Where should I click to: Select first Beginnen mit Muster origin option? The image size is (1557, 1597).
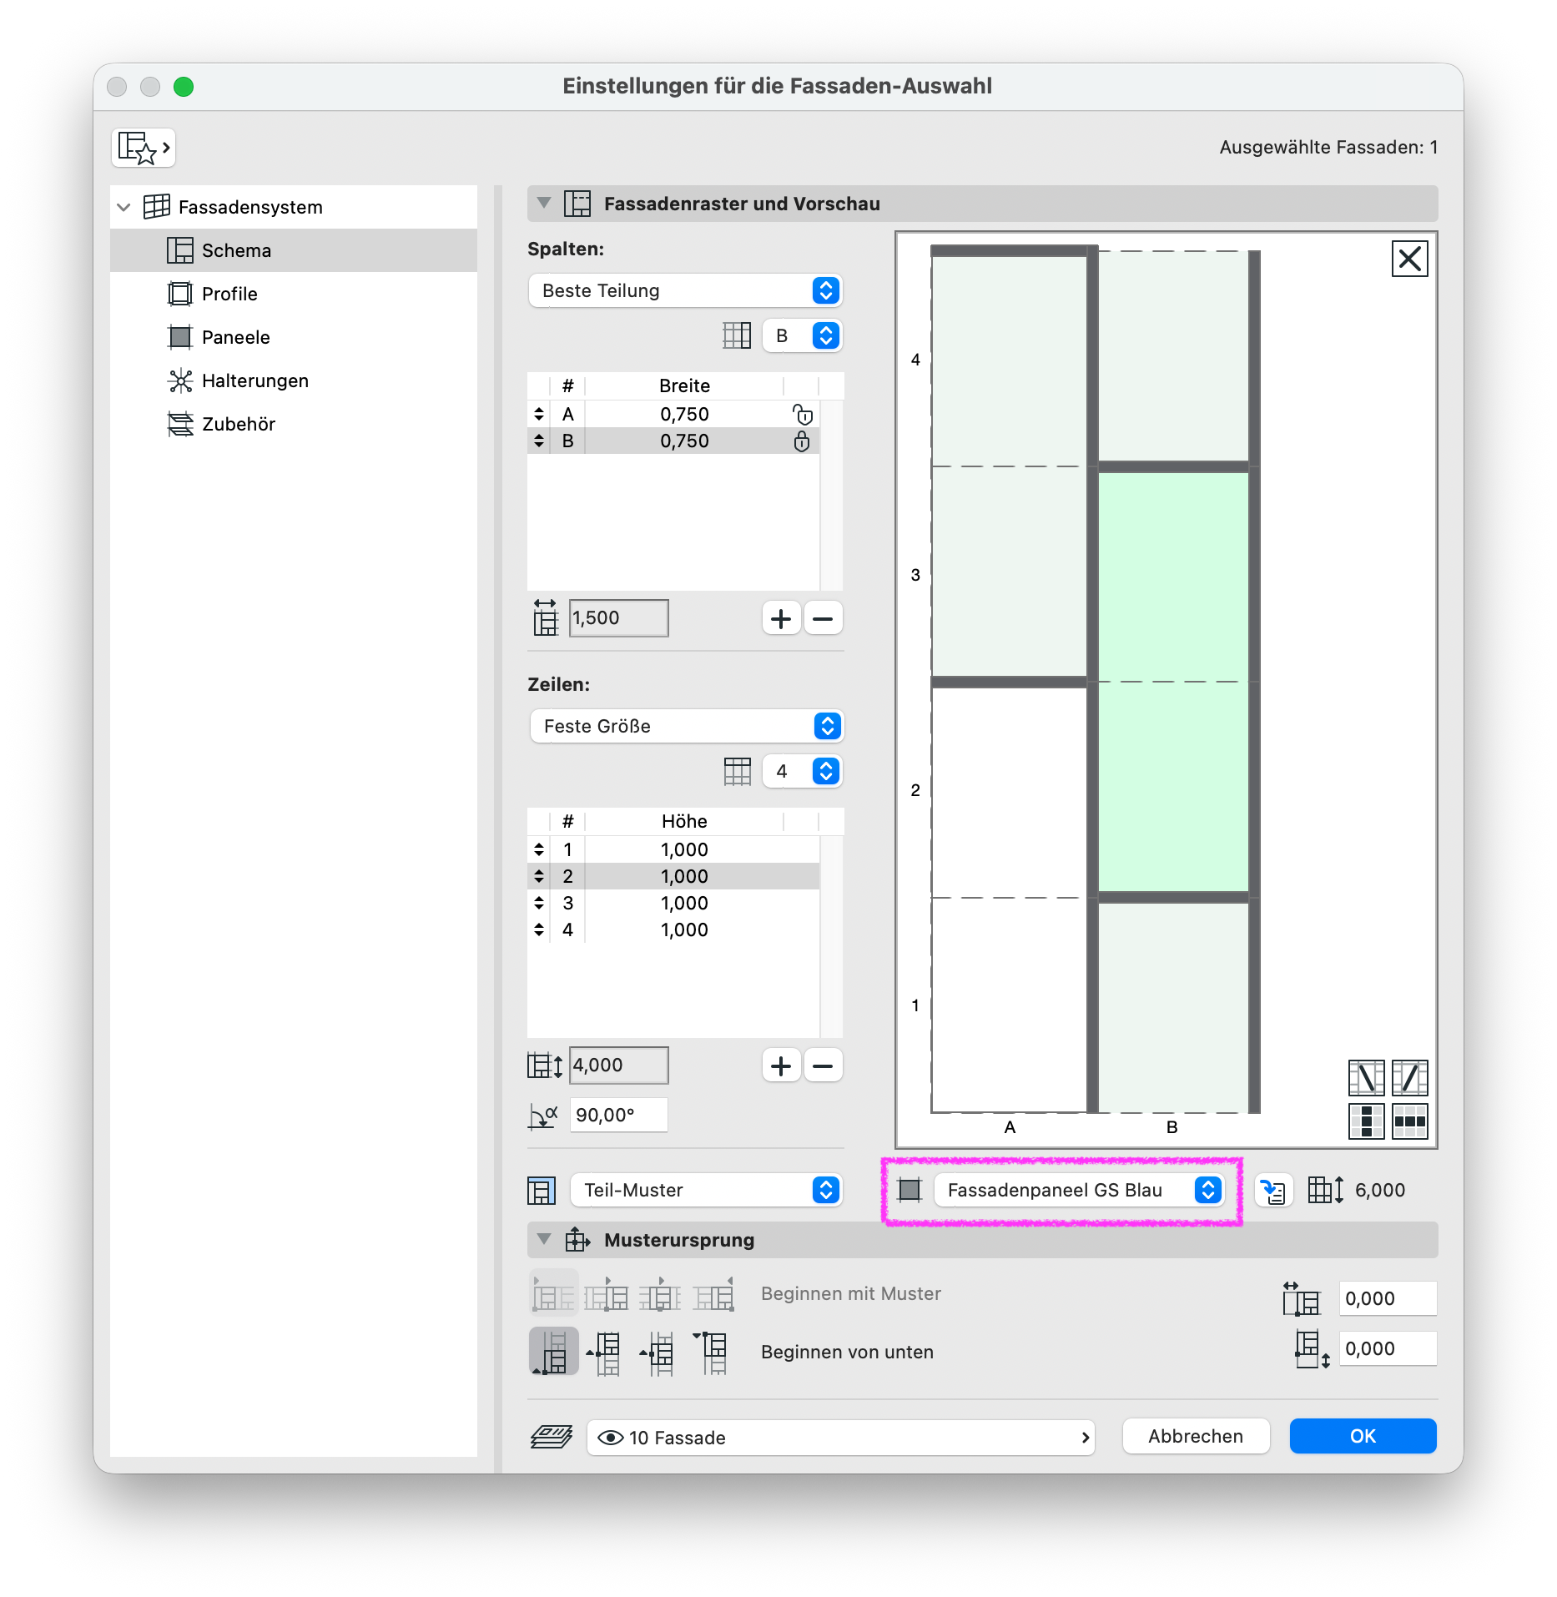point(554,1293)
